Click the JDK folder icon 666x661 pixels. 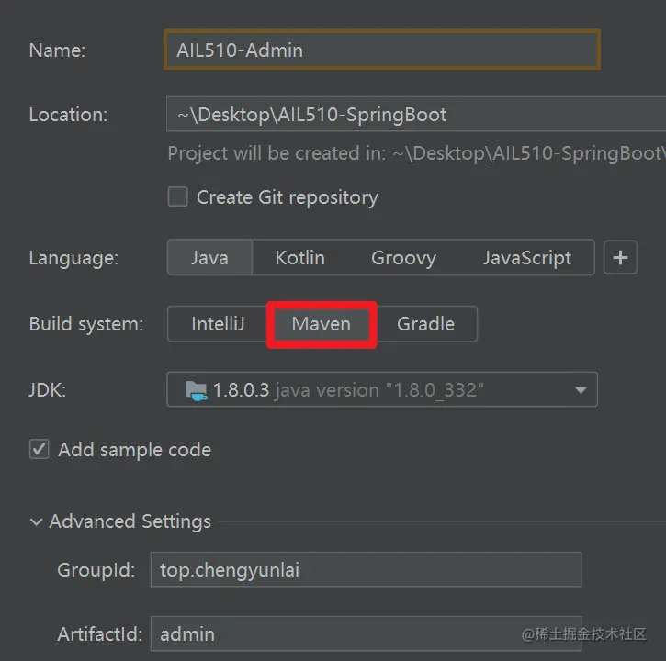(197, 390)
